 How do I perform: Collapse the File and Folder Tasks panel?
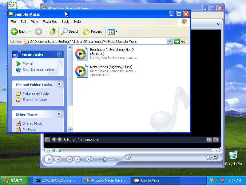tap(59, 84)
